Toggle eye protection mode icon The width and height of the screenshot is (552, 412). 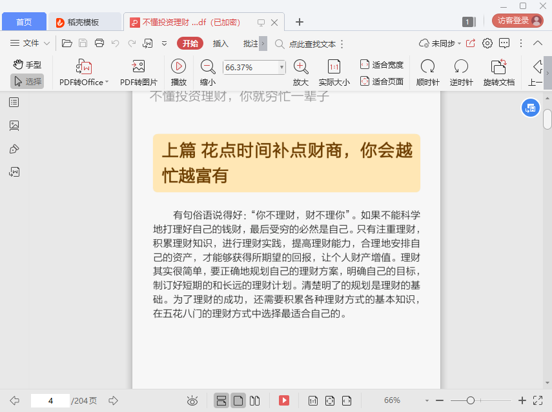(x=192, y=400)
